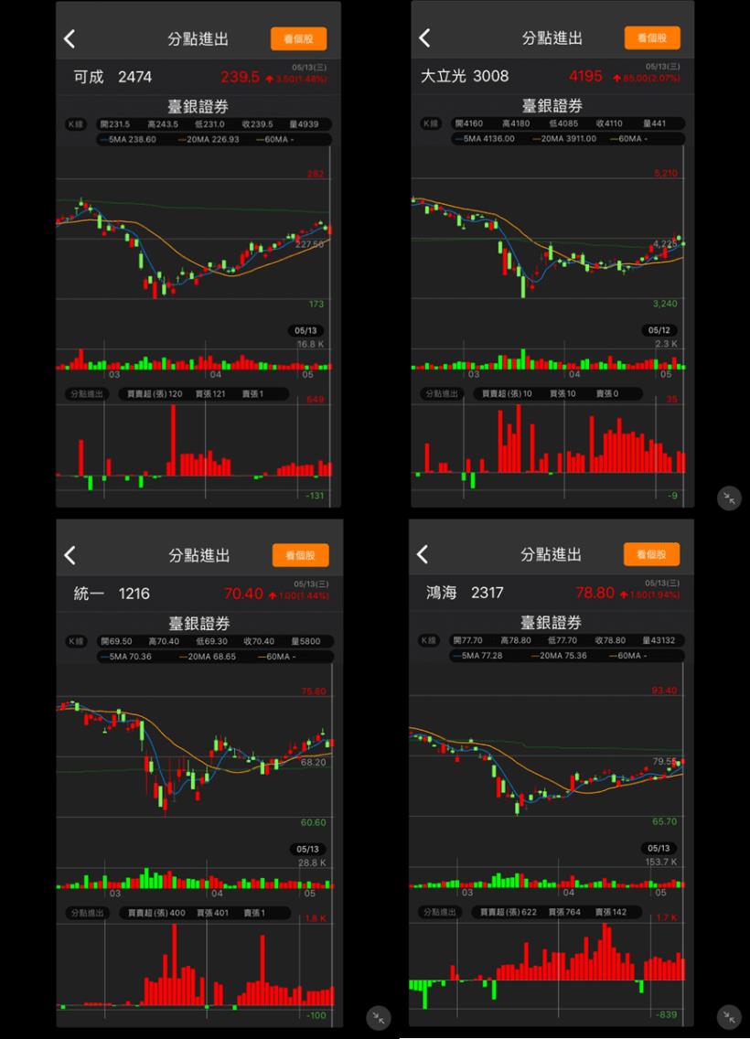Open 看個股 for 鴻海 2317

(651, 554)
